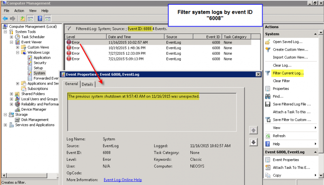Click the Device Manager icon in tree

click(17, 109)
